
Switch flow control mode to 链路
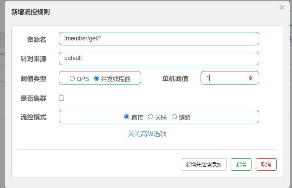pos(174,117)
